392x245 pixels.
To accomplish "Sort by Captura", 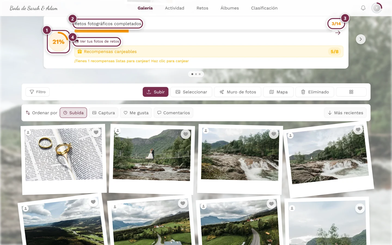I will click(x=103, y=113).
